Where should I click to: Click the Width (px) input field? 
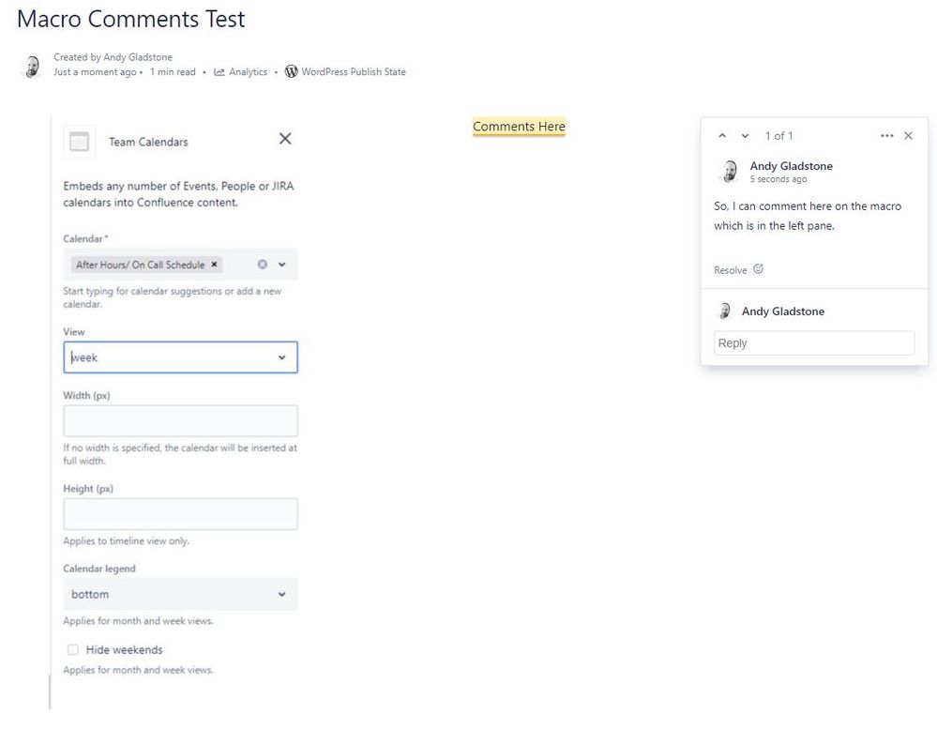pyautogui.click(x=180, y=420)
